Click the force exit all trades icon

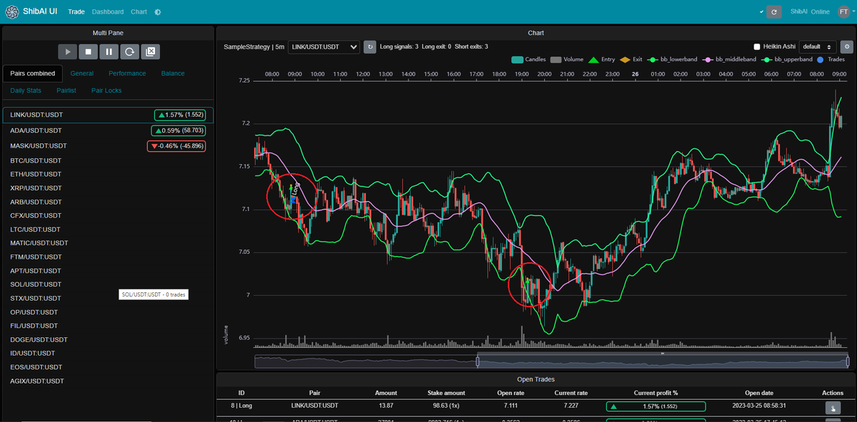151,51
